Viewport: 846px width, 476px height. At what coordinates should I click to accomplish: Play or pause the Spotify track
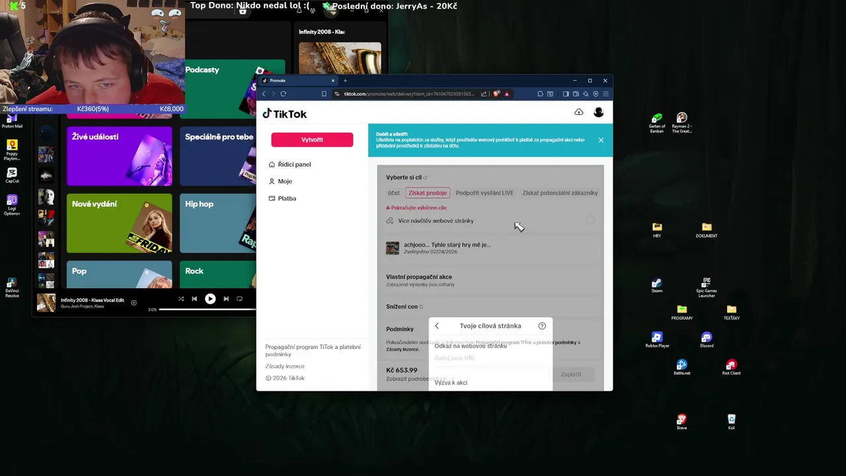click(x=210, y=299)
